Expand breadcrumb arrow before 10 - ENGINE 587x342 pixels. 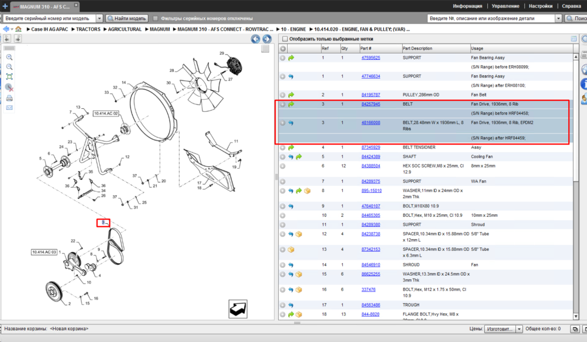[278, 29]
